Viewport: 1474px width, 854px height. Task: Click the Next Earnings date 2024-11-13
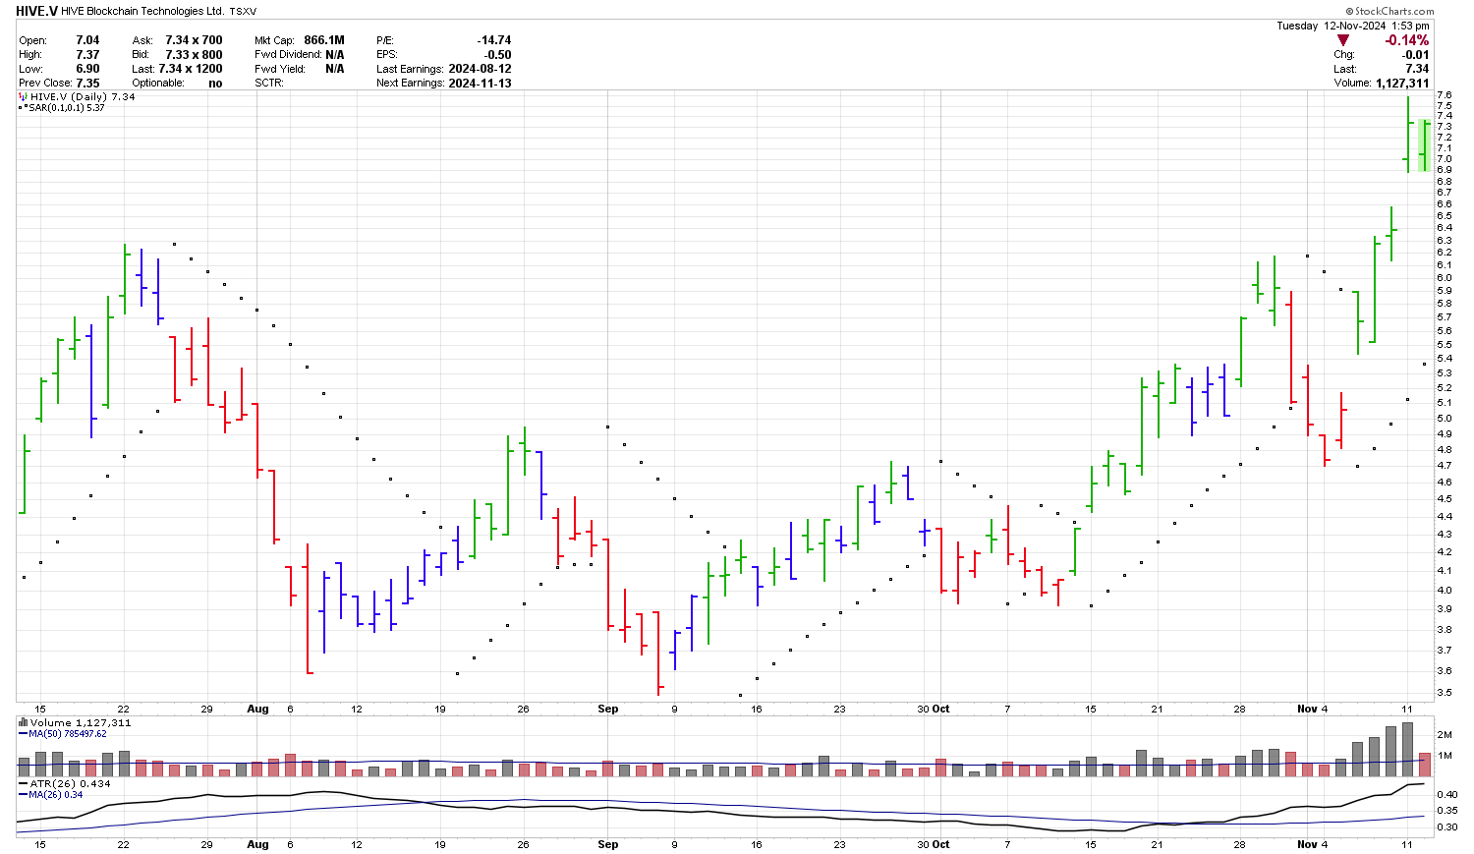click(480, 84)
